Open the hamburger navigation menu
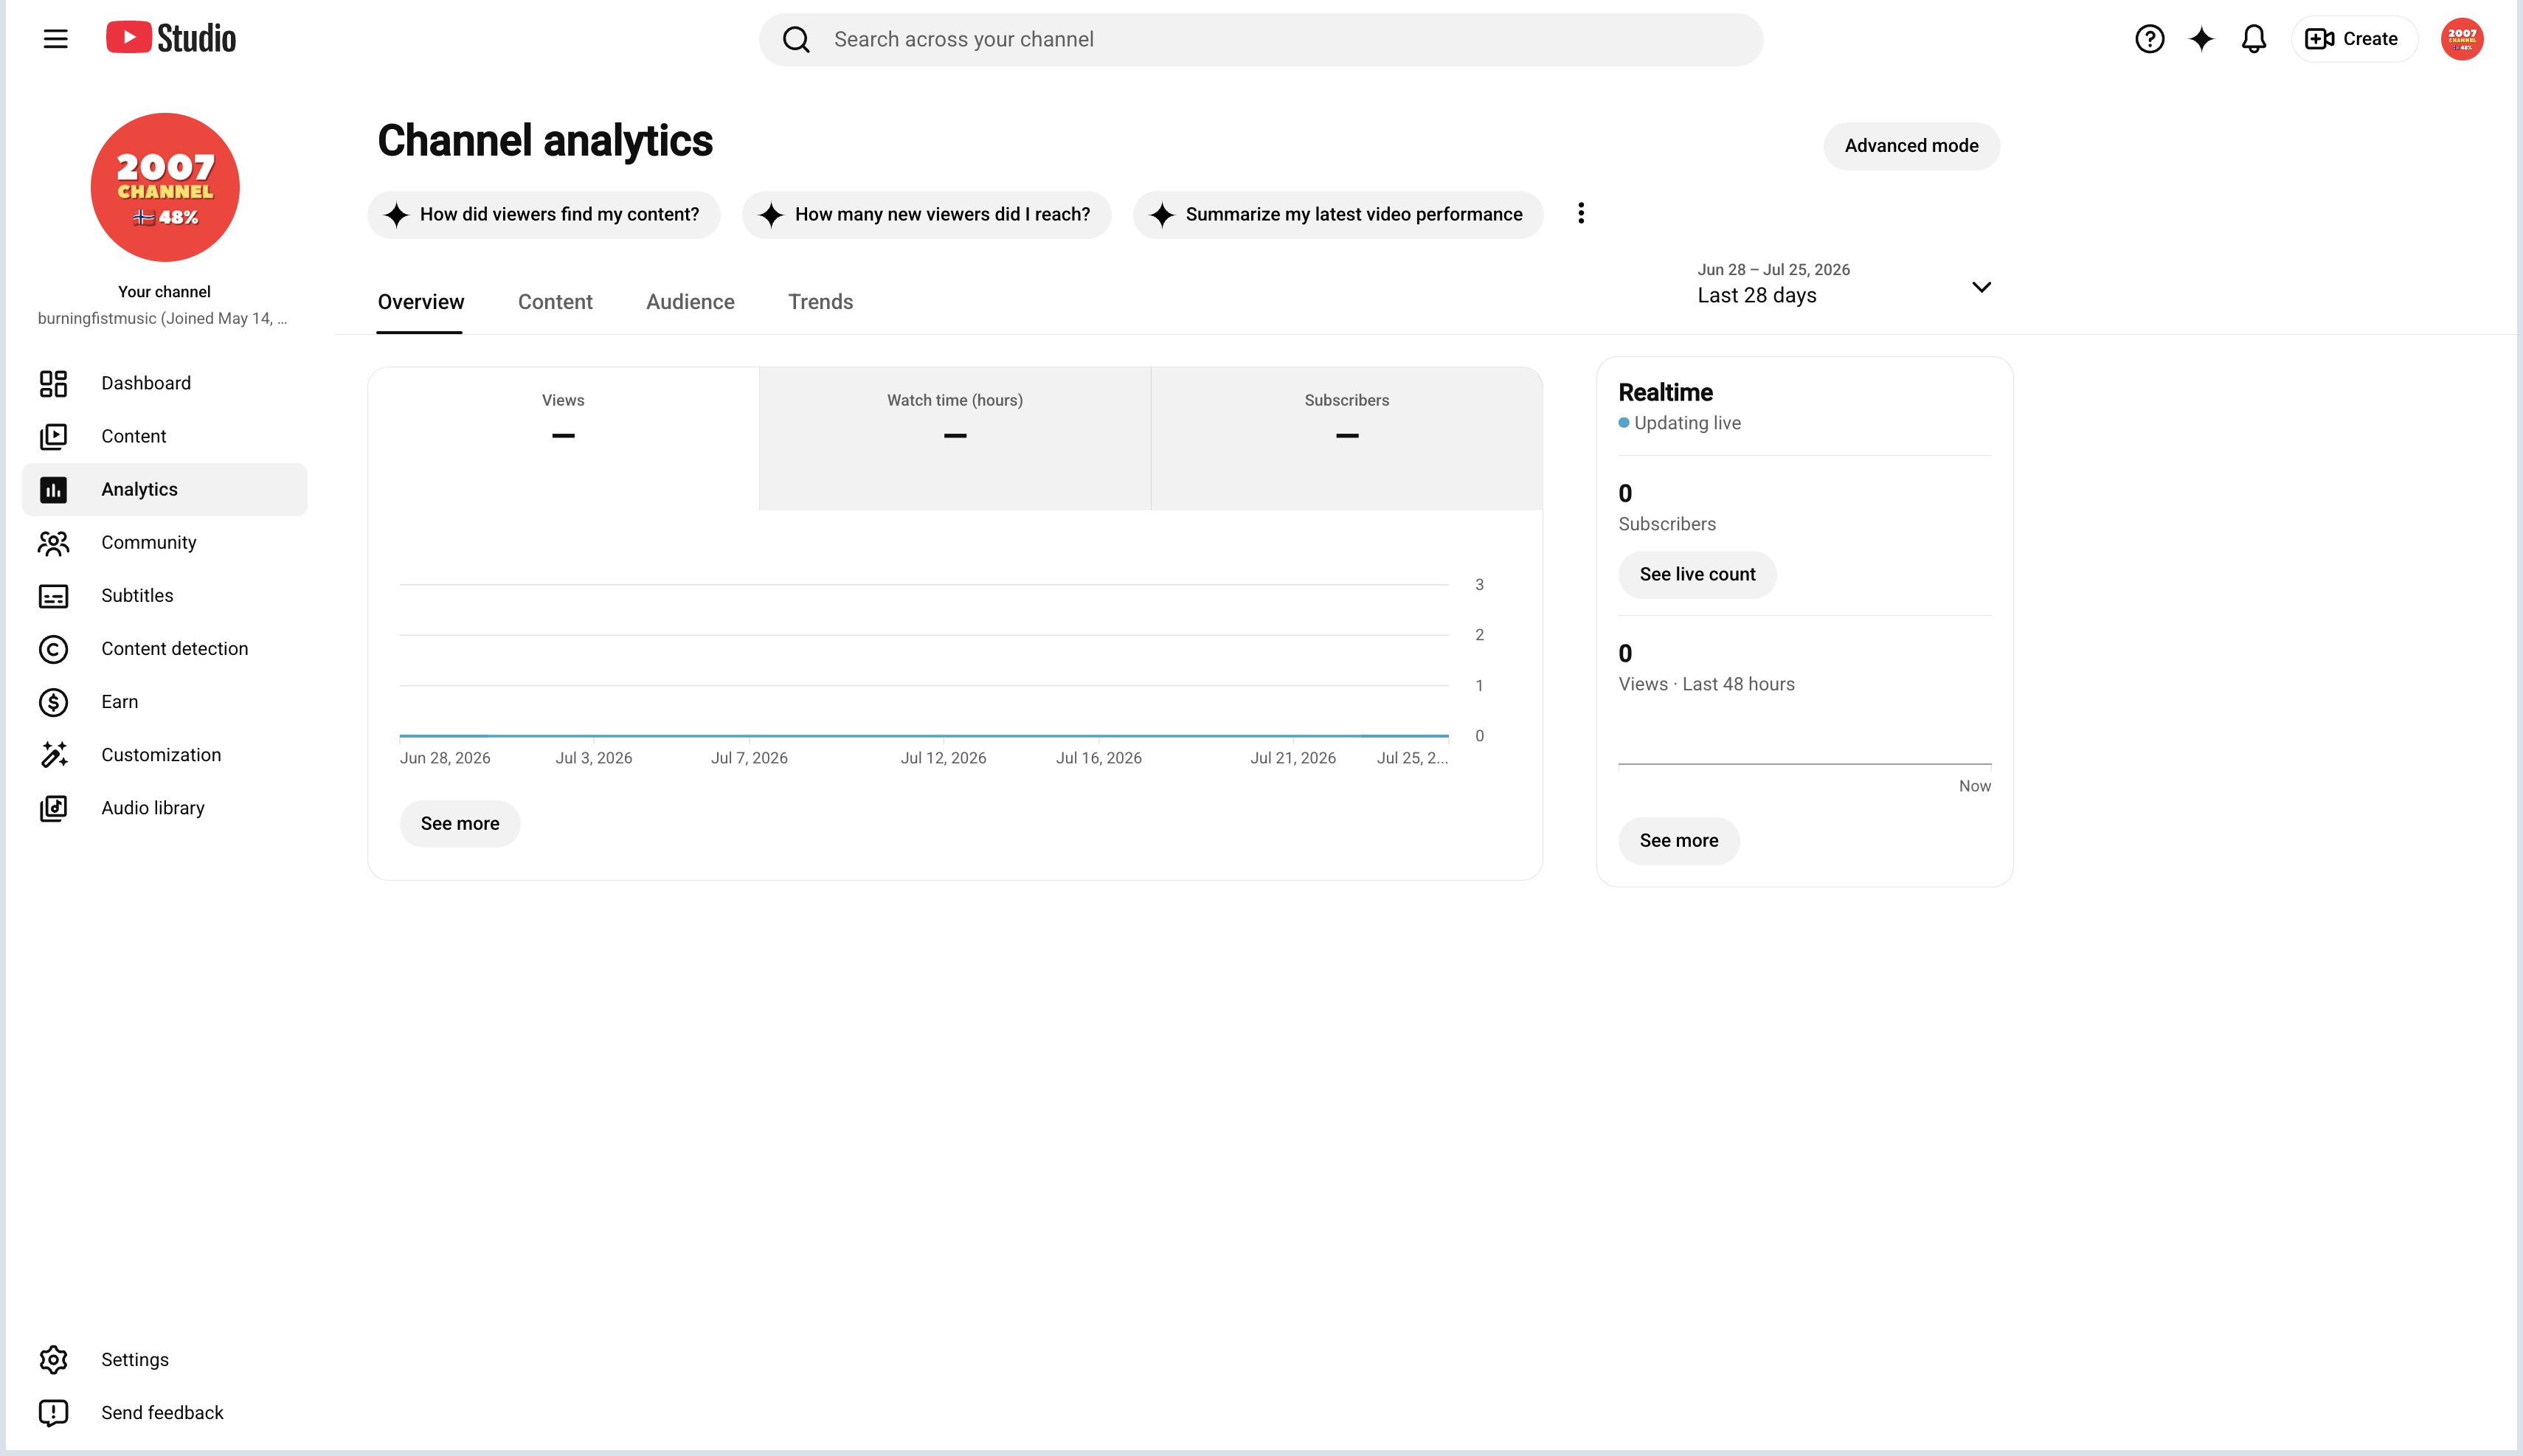Viewport: 2523px width, 1456px height. (55, 39)
